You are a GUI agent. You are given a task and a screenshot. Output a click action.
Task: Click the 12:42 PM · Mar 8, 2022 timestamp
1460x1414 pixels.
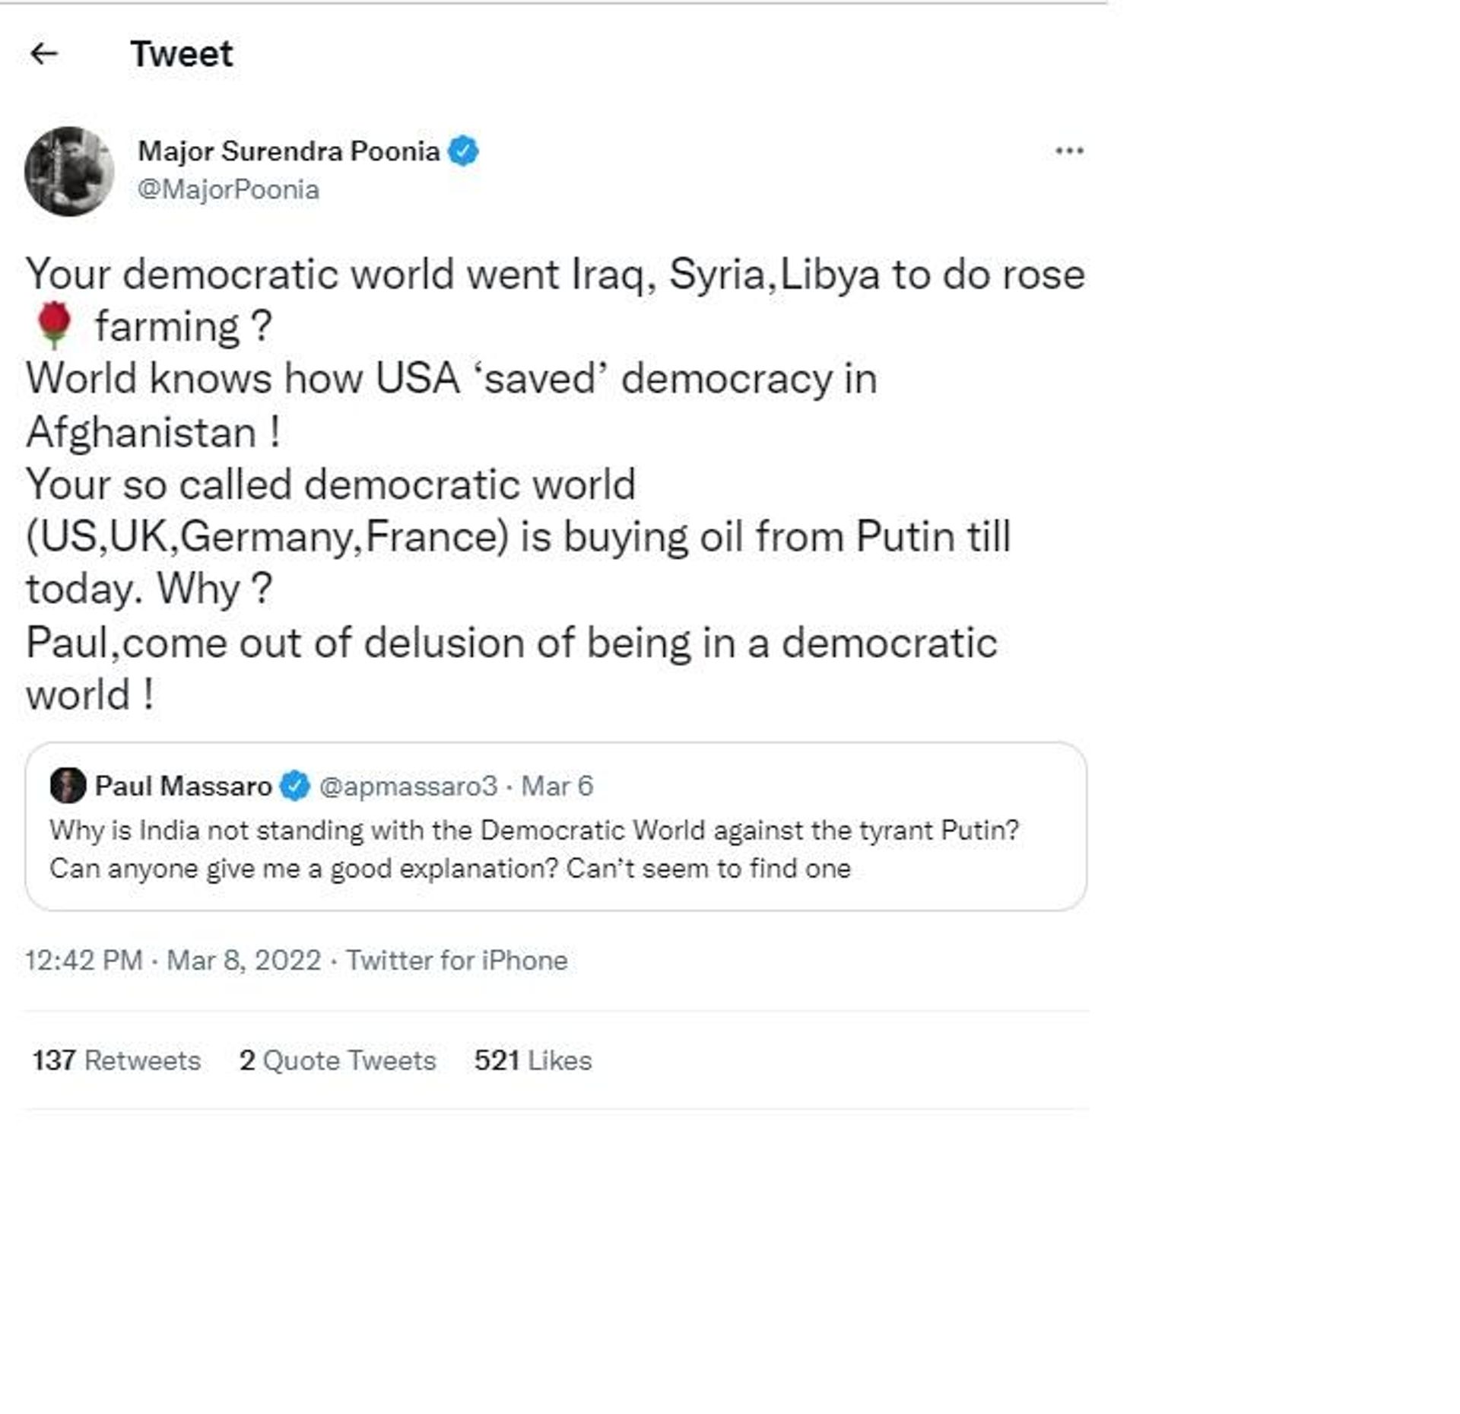(173, 960)
